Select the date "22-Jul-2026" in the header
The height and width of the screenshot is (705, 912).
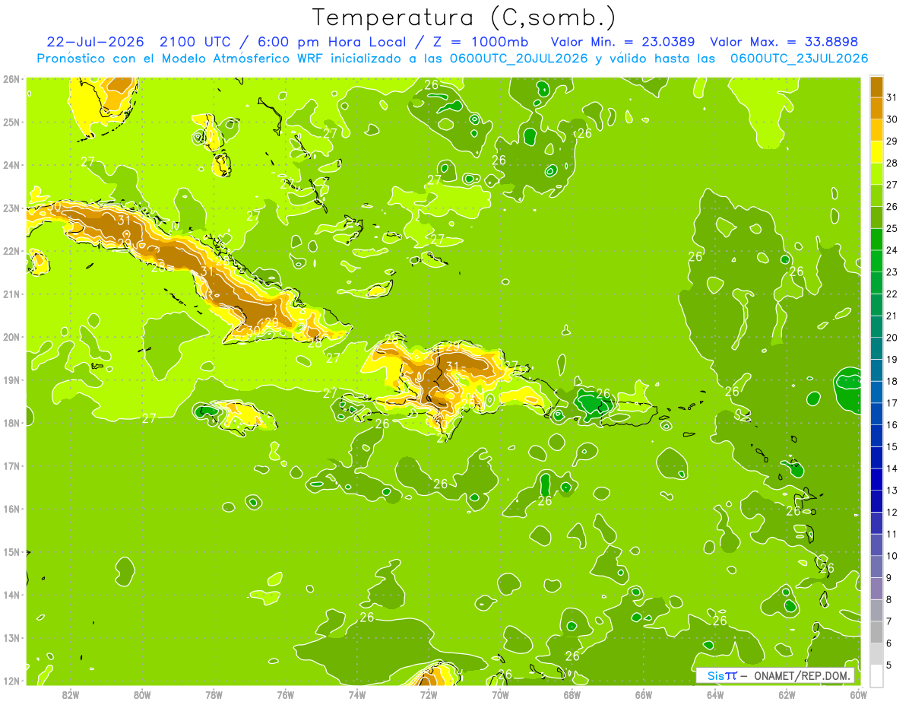[x=97, y=42]
